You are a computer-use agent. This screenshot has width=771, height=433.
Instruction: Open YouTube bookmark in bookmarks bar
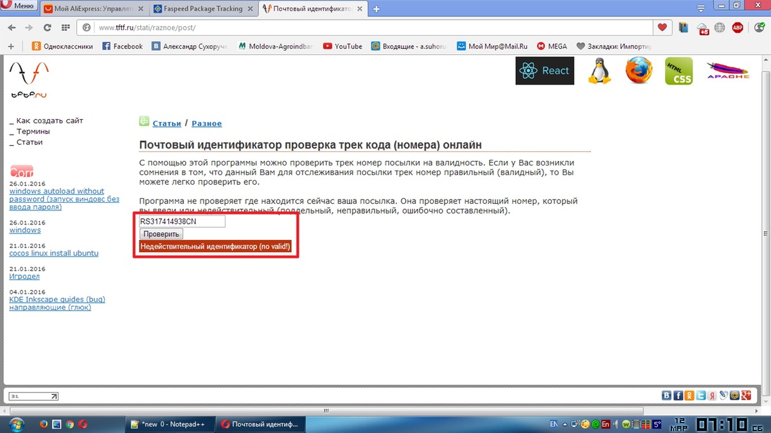[x=342, y=46]
